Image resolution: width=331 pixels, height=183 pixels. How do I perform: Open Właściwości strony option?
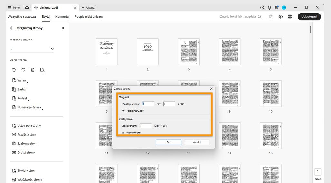pos(27,180)
